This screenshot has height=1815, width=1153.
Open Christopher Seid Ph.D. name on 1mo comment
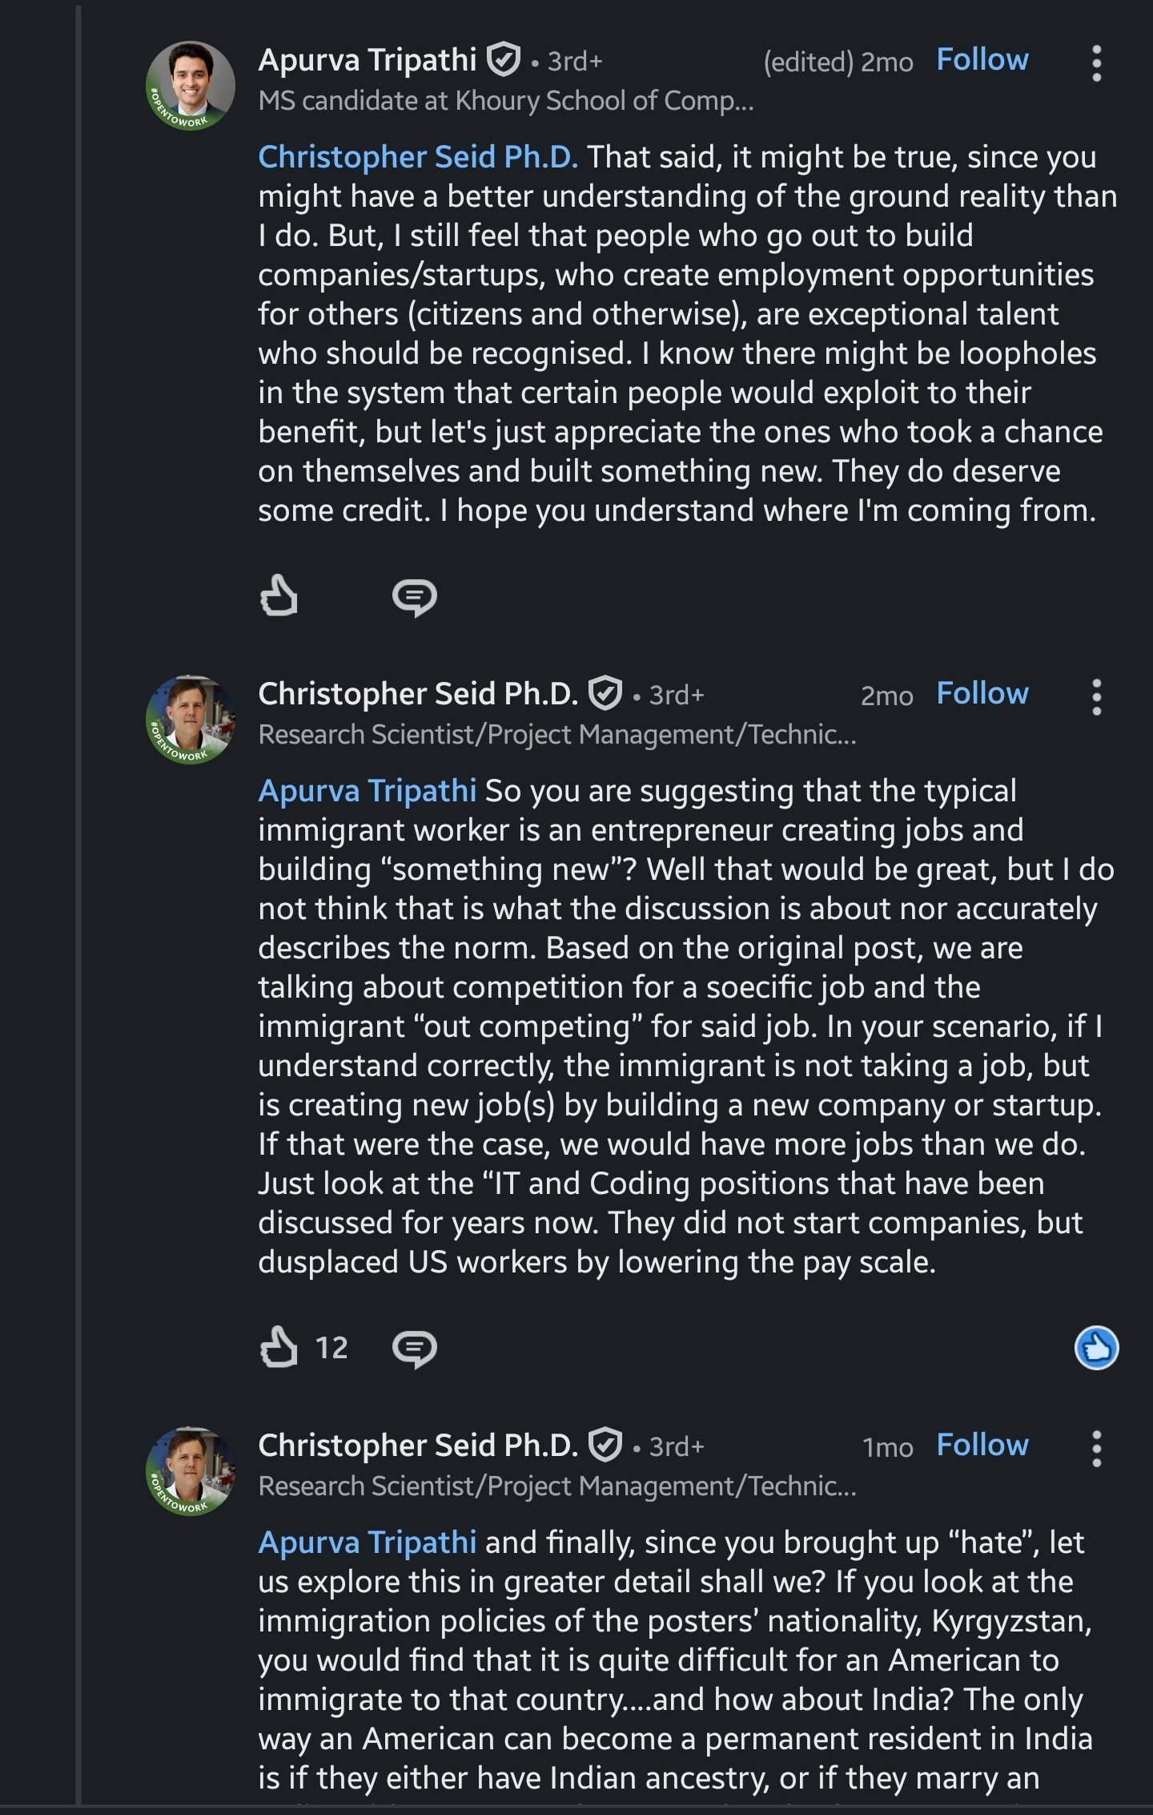(x=418, y=1446)
